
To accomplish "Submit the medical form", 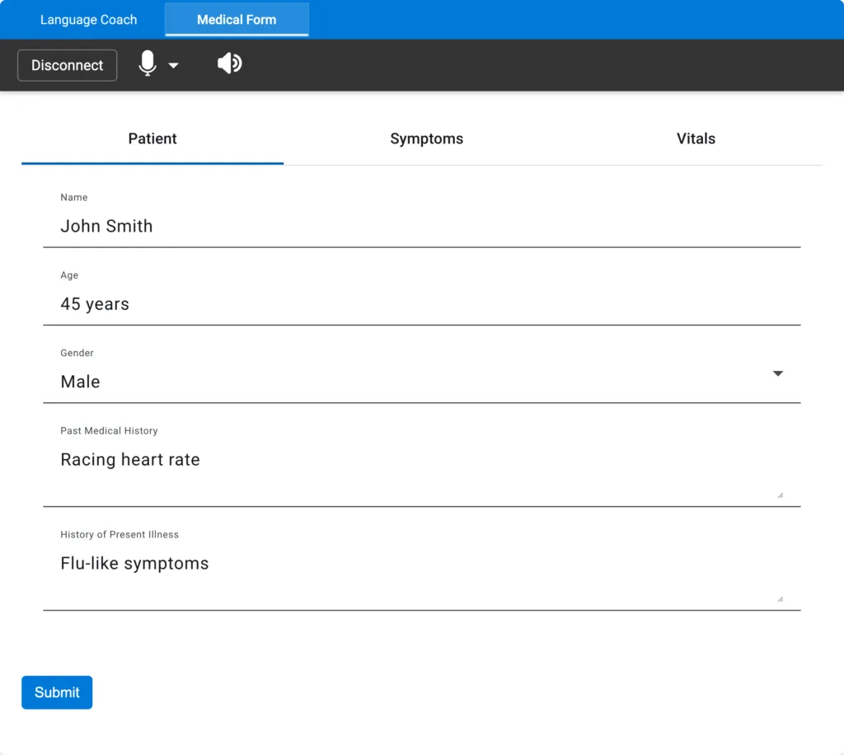I will (x=57, y=692).
